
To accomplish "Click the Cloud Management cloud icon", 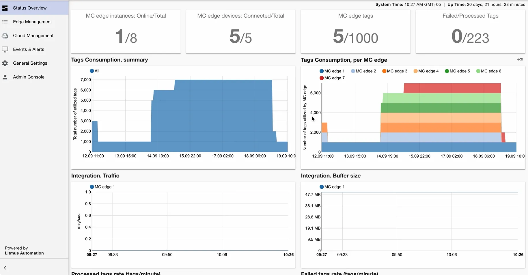I will pos(5,36).
